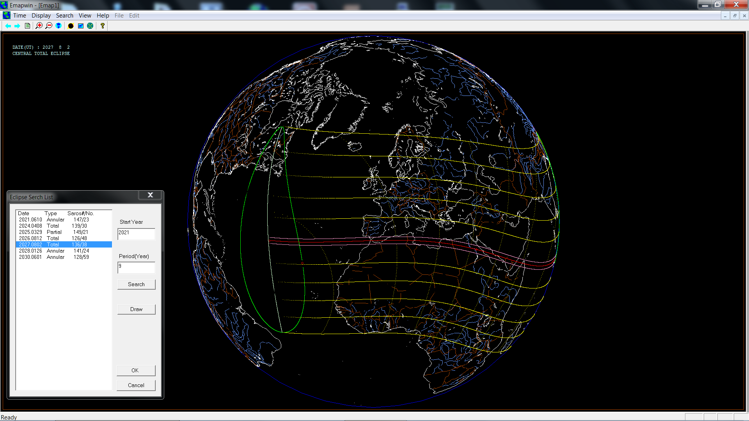Select the 2028.0126 Annular eclipse row
749x421 pixels.
pyautogui.click(x=64, y=251)
